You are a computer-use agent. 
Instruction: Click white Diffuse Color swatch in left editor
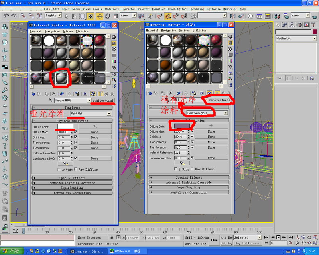pos(65,126)
